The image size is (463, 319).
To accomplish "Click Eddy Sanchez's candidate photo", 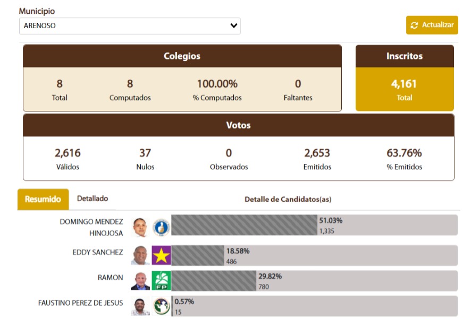I will 140,255.
